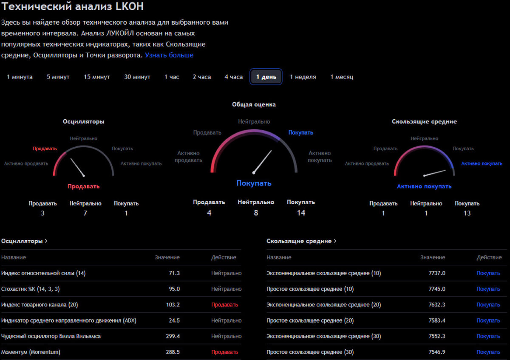
Task: Select the 1 месяц interval tab
Action: (x=342, y=77)
